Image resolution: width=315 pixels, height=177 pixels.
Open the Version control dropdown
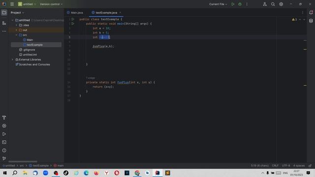click(x=51, y=4)
